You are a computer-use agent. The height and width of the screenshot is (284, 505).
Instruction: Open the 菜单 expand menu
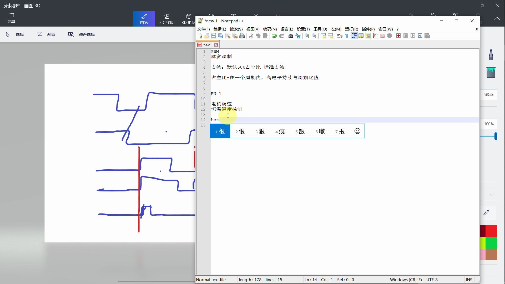pos(11,18)
